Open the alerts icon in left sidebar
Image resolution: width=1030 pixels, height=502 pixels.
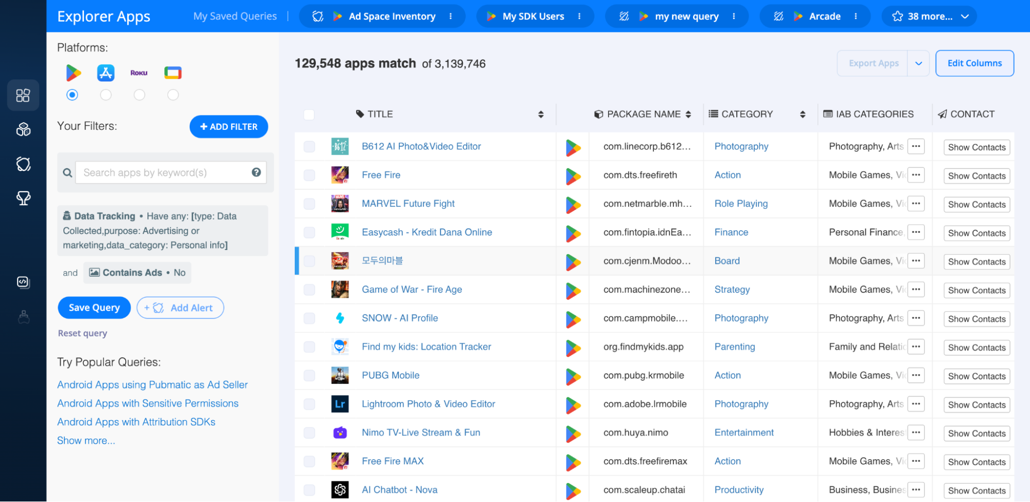pos(23,164)
